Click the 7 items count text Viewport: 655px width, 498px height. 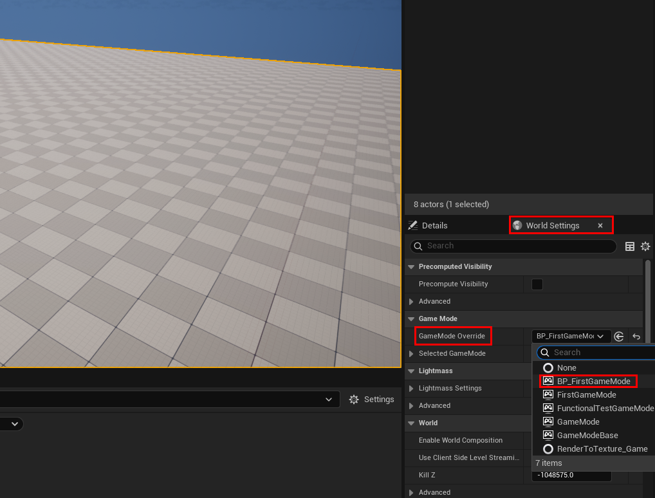click(x=548, y=463)
